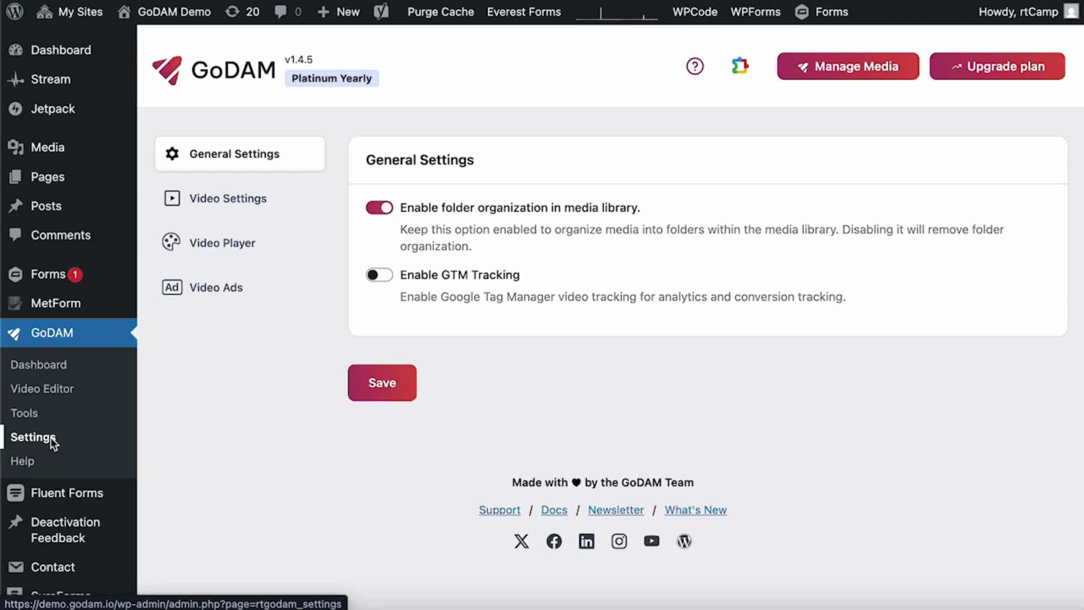Open GoDAM Dashboard submenu item

tap(38, 365)
